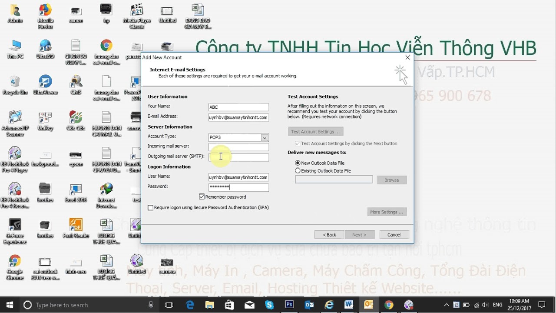This screenshot has width=556, height=313.
Task: Click the Your Name field
Action: coord(238,107)
